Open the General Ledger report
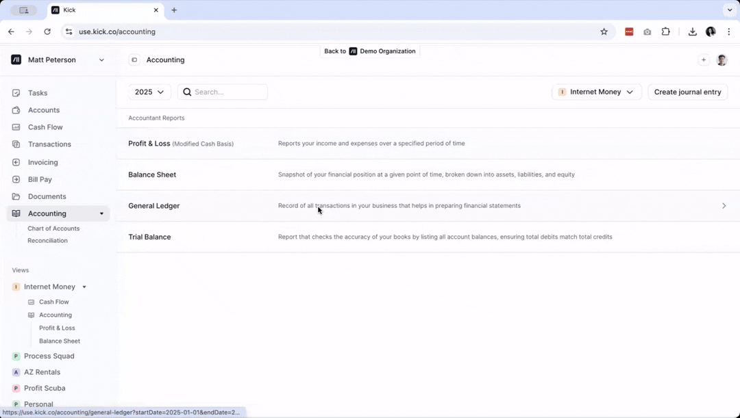This screenshot has width=740, height=418. 153,205
